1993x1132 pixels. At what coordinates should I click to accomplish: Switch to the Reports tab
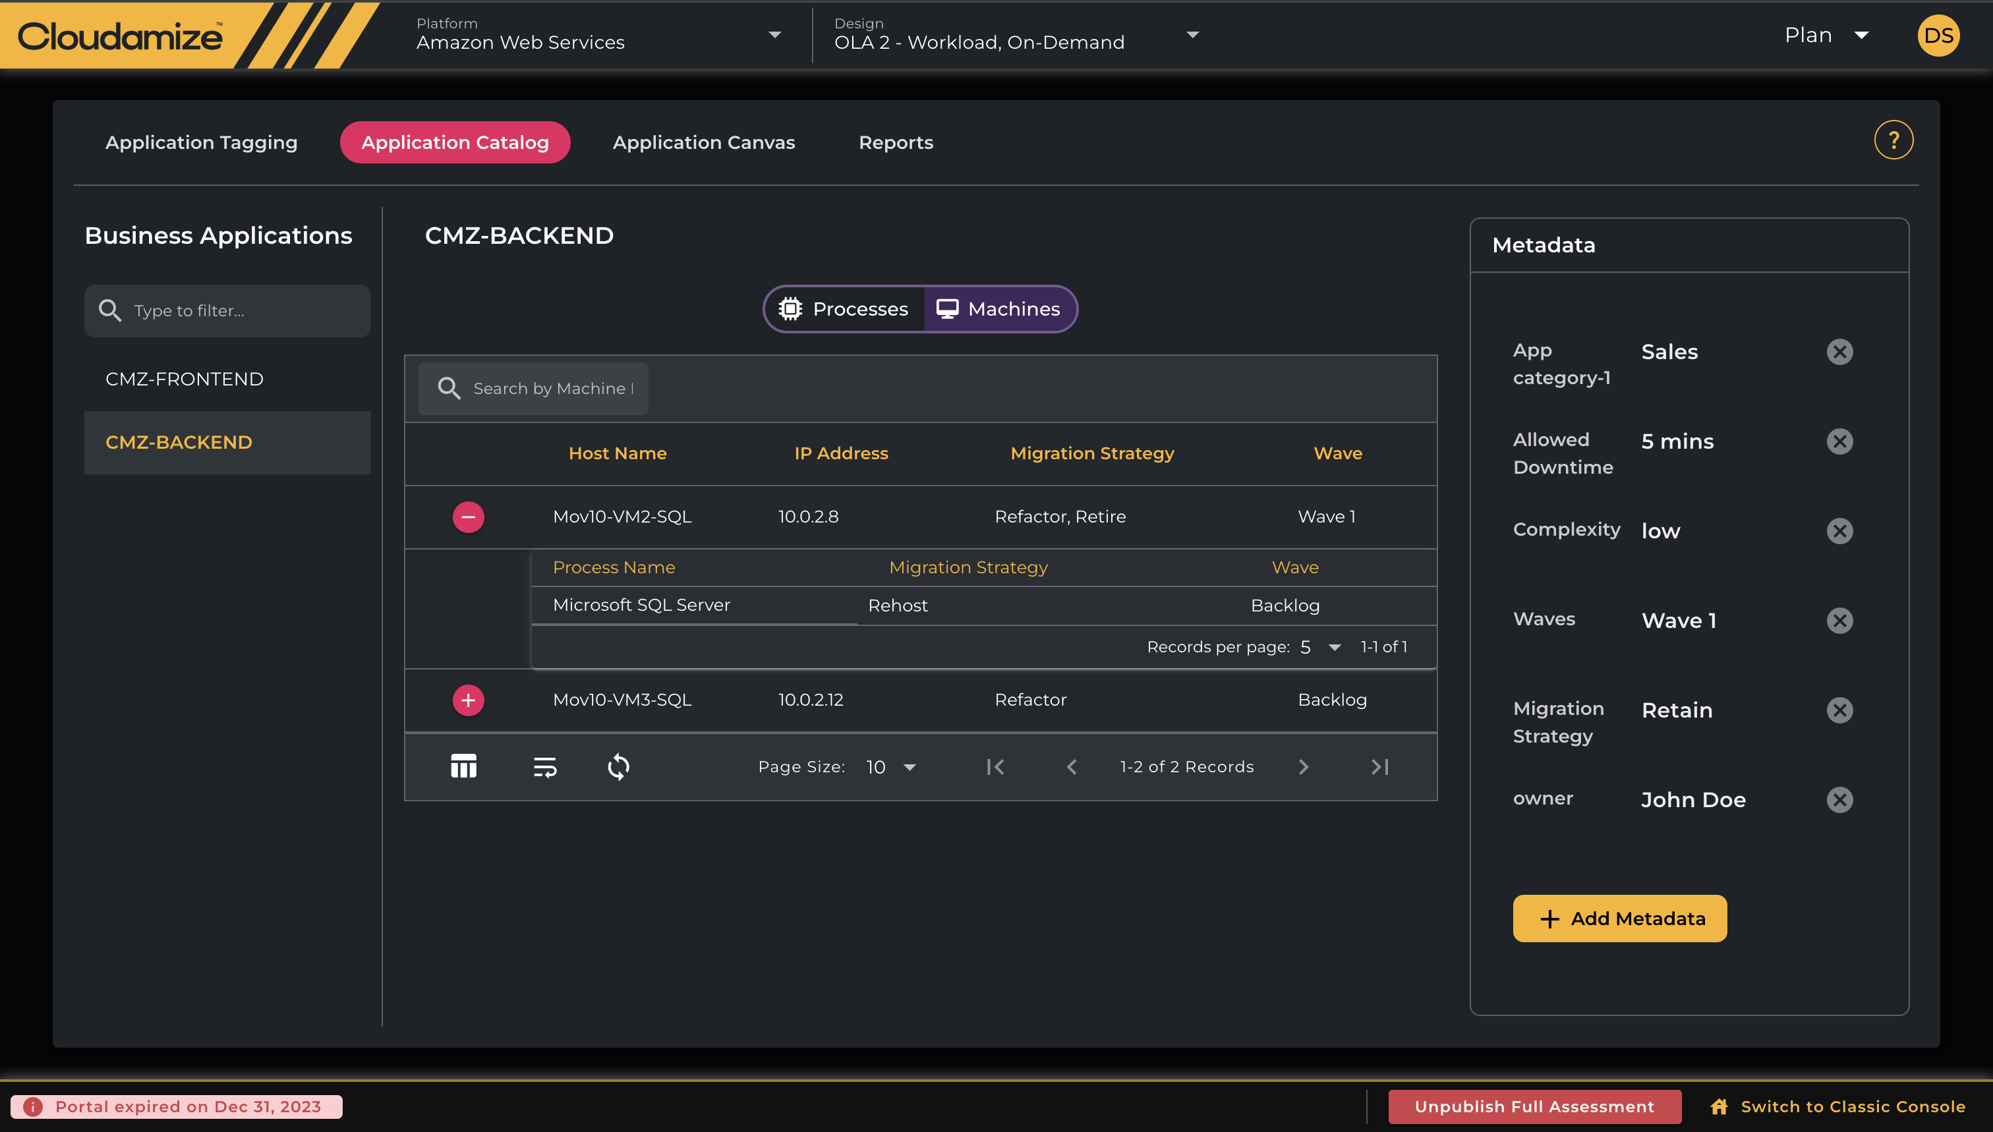pyautogui.click(x=895, y=142)
